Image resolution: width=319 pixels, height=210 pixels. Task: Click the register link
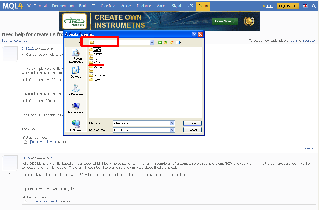pos(310,40)
